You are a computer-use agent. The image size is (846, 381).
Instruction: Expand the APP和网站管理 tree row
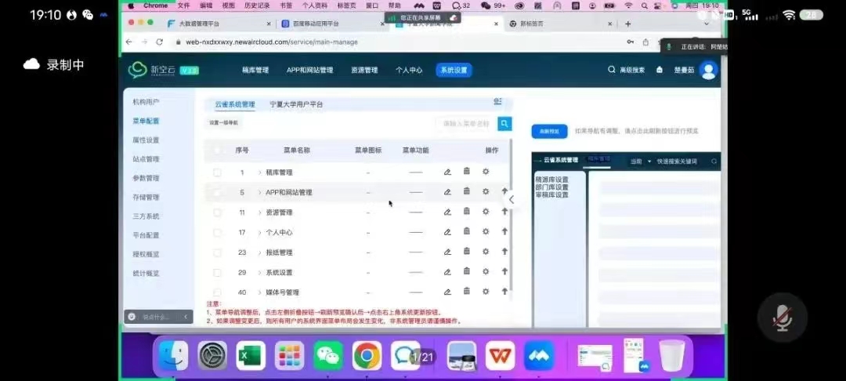coord(259,192)
